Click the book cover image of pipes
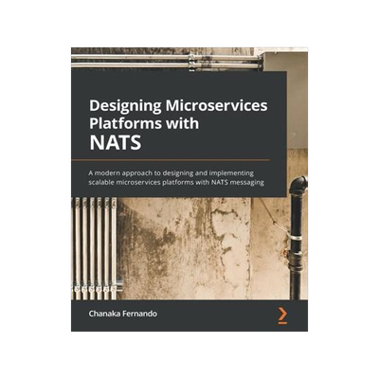The width and height of the screenshot is (379, 379). tap(189, 189)
